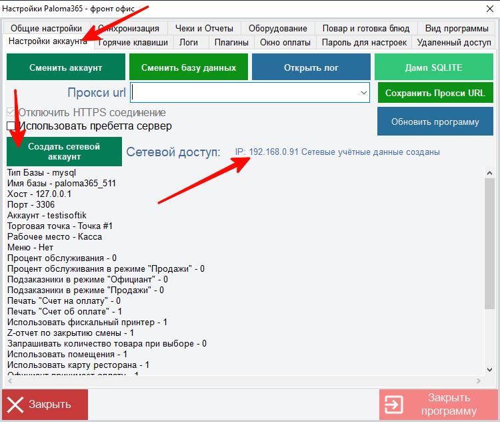This screenshot has height=422, width=500.
Task: Open the Пароль для настроек tab
Action: click(364, 42)
